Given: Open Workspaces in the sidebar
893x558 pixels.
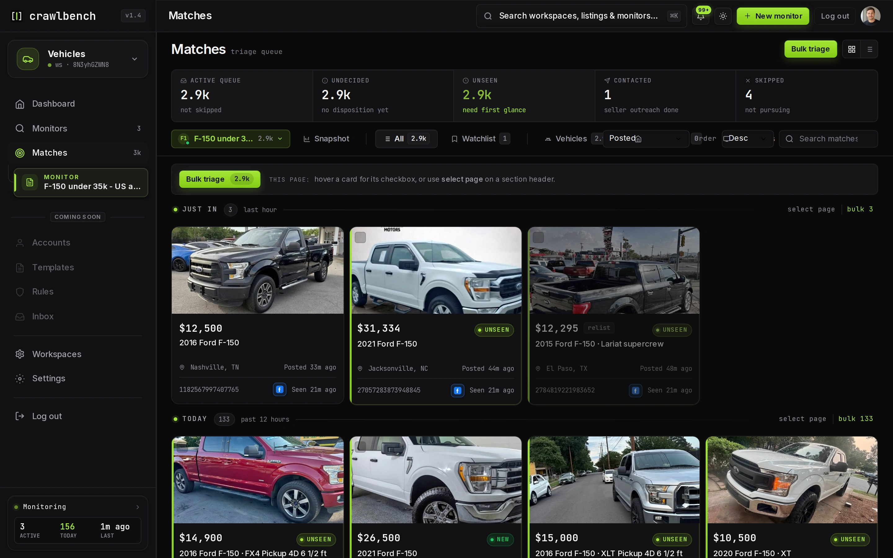Looking at the screenshot, I should click(x=78, y=354).
